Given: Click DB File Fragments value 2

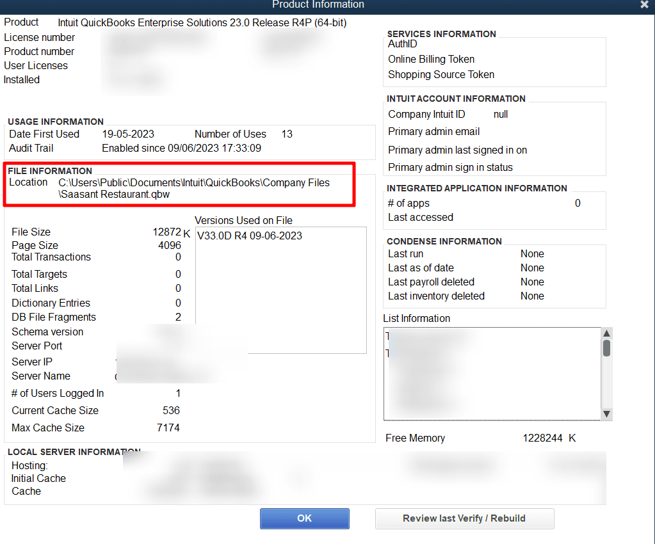Looking at the screenshot, I should pos(179,317).
